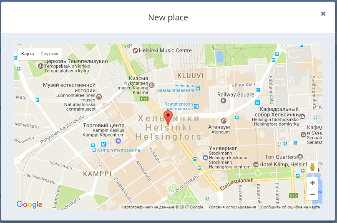Viewport: 337px width, 223px height.
Task: Click the metro M icon near Vilhonkatu
Action: point(257,102)
